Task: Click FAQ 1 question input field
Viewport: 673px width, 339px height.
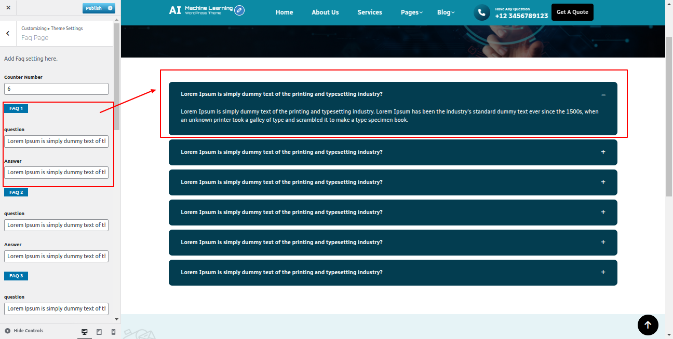Action: (56, 141)
